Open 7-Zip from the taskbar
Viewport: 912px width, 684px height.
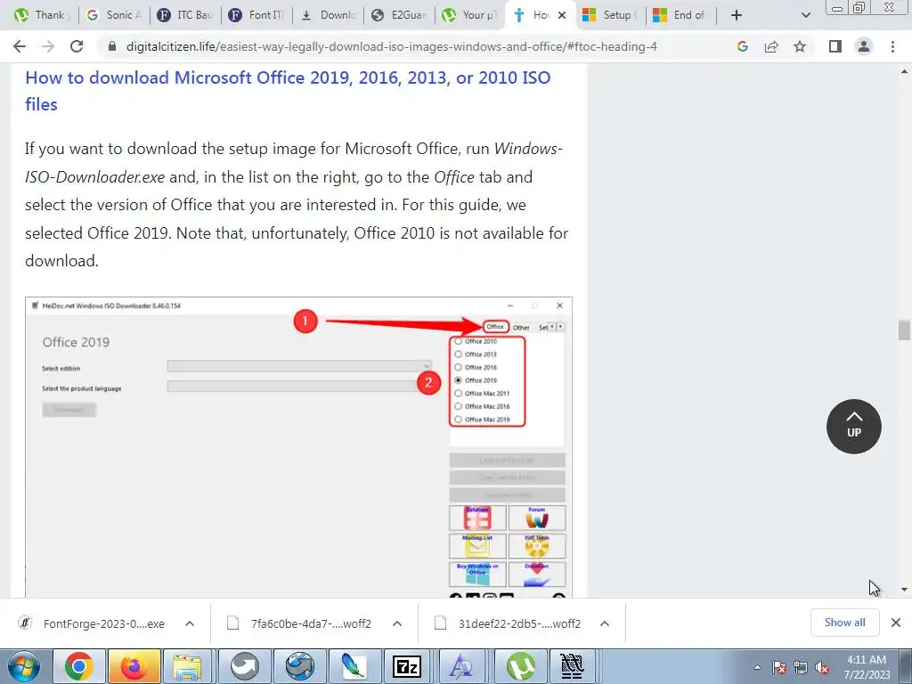(x=408, y=666)
